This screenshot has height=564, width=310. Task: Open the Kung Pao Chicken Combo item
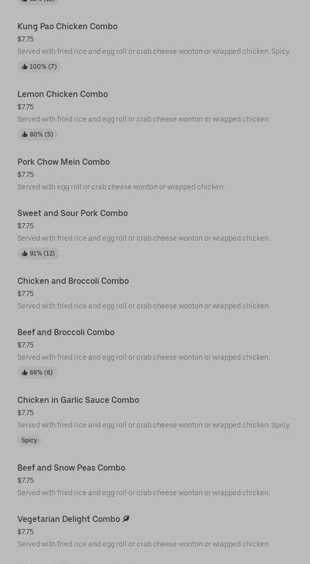click(x=67, y=26)
